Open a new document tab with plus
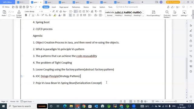 (x=142, y=2)
